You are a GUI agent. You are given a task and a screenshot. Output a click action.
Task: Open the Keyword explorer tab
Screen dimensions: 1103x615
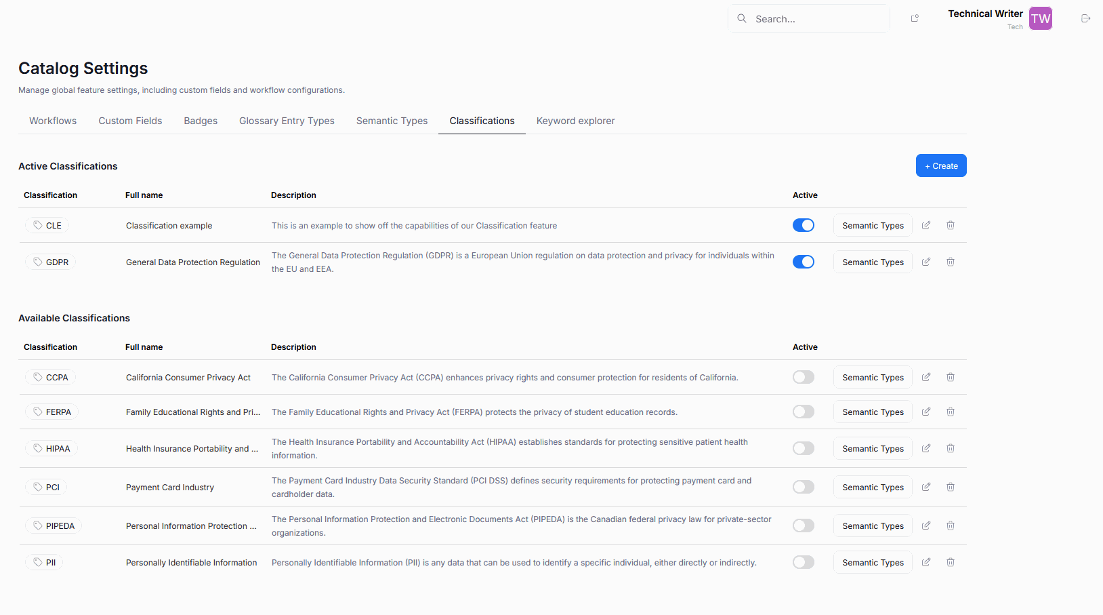[x=575, y=121]
